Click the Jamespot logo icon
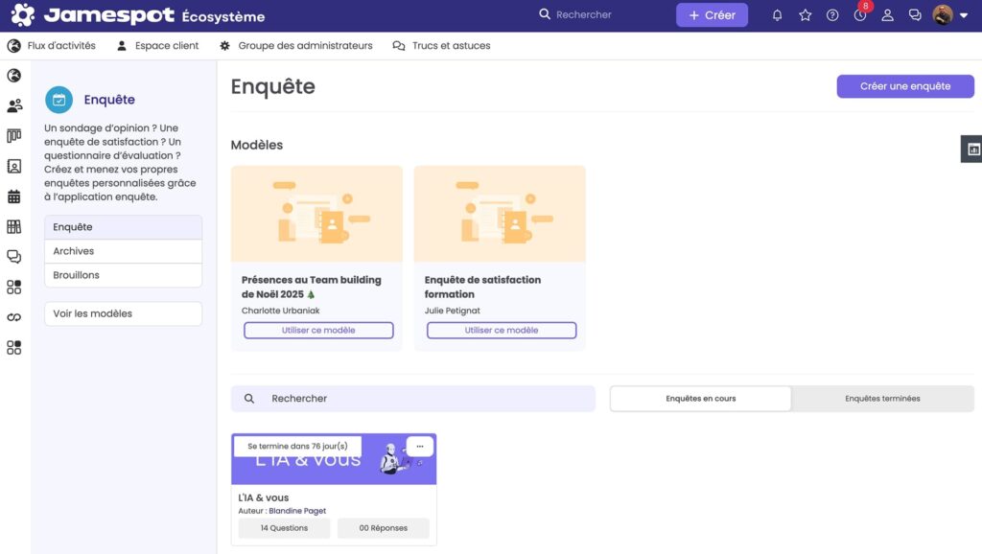982x554 pixels. coord(23,15)
